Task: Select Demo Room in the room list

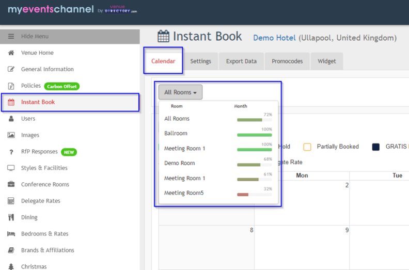Action: coord(180,163)
